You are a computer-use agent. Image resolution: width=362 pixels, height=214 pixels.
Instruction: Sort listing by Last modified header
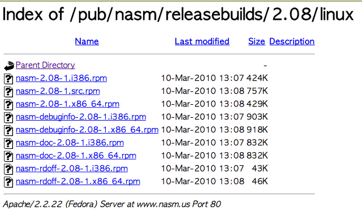point(202,41)
